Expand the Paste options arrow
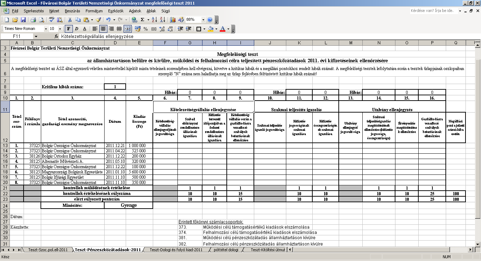This screenshot has height=261, width=481. tap(92, 20)
